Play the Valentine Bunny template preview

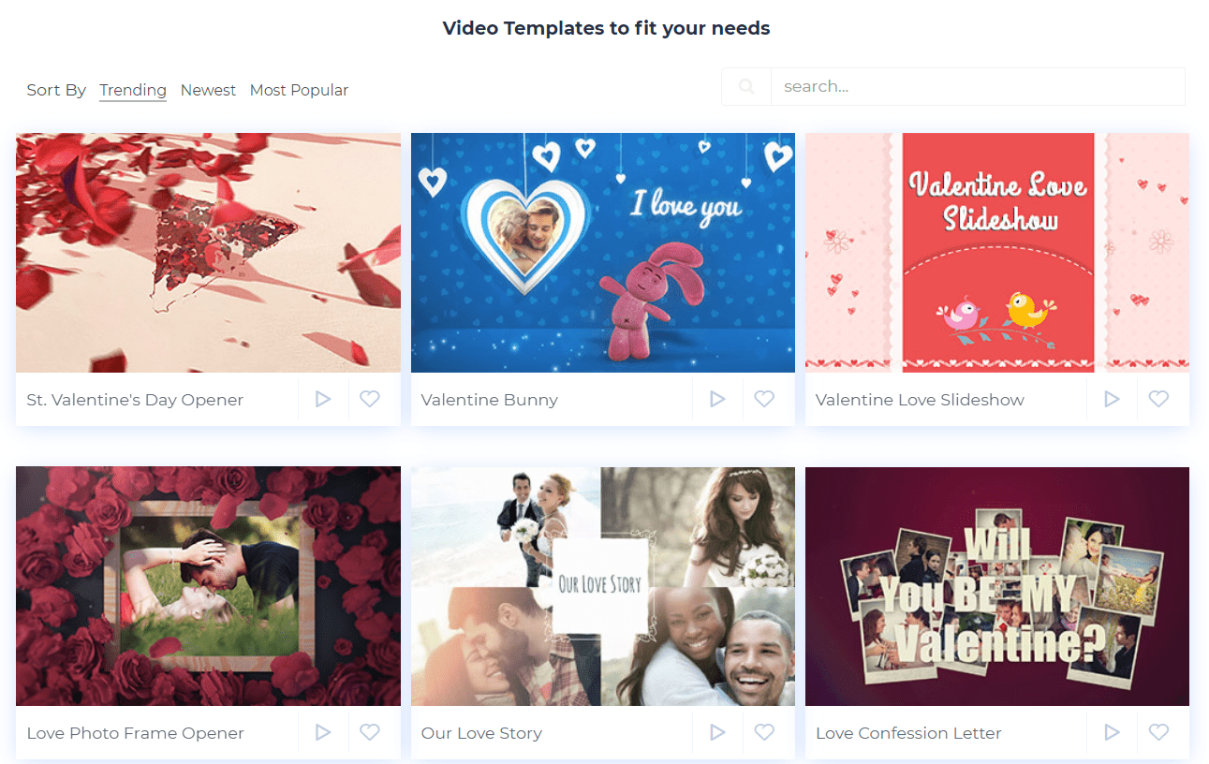coord(717,399)
